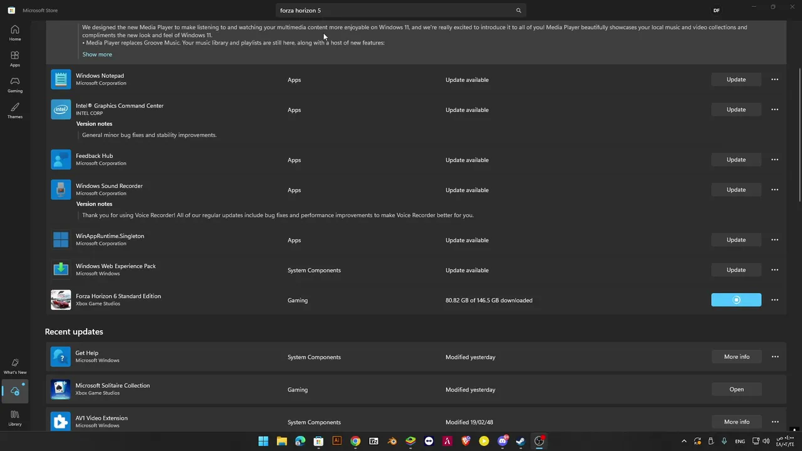Open more options for WinAppRuntime.Singleton
The height and width of the screenshot is (451, 802).
[775, 240]
